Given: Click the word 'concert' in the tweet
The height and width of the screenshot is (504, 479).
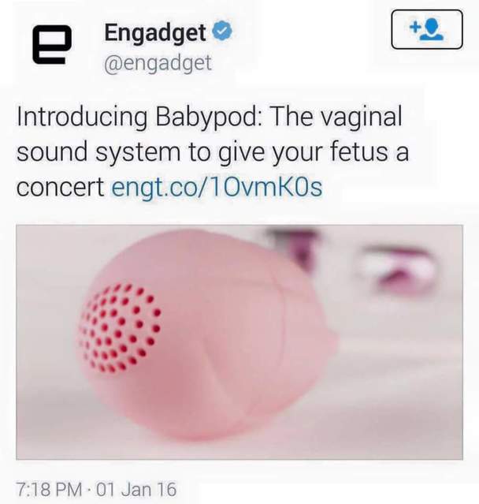Looking at the screenshot, I should [x=60, y=187].
